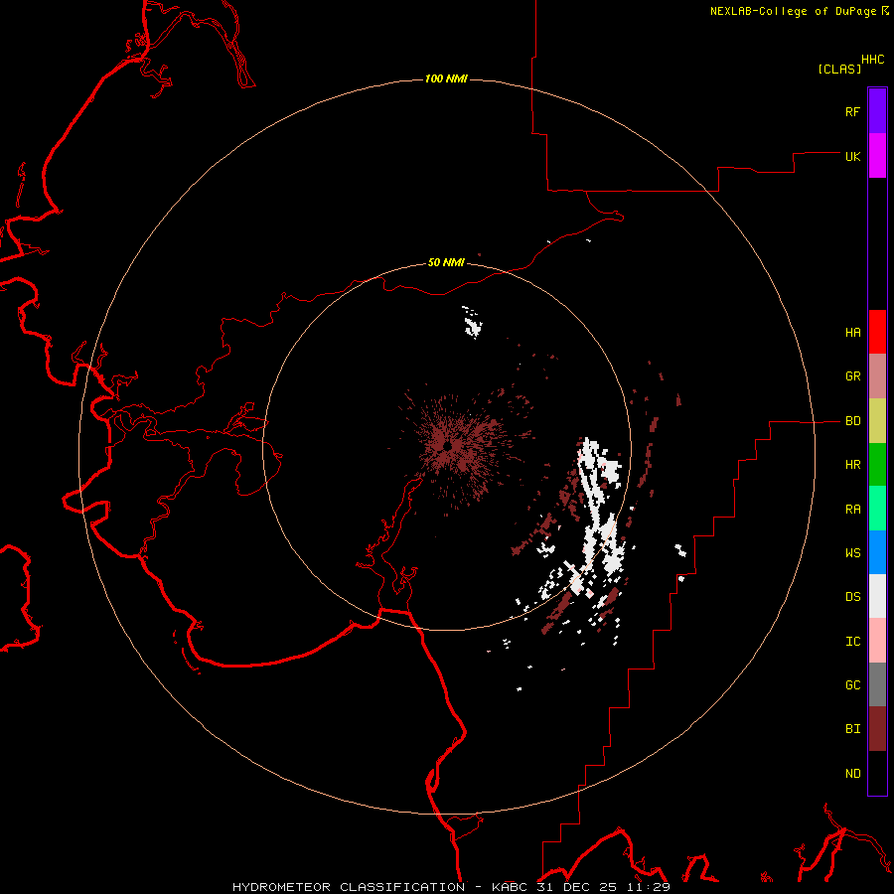Select the DS white legend swatch
This screenshot has width=894, height=894.
(877, 596)
